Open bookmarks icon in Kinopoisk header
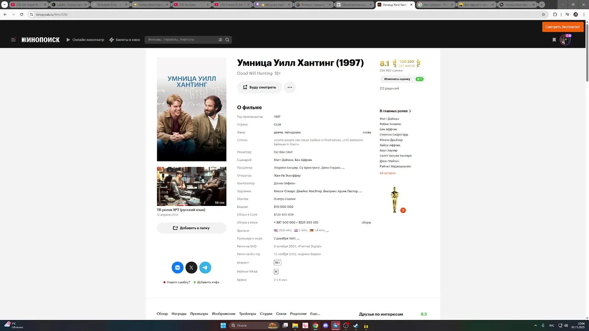The image size is (589, 331). [x=554, y=40]
